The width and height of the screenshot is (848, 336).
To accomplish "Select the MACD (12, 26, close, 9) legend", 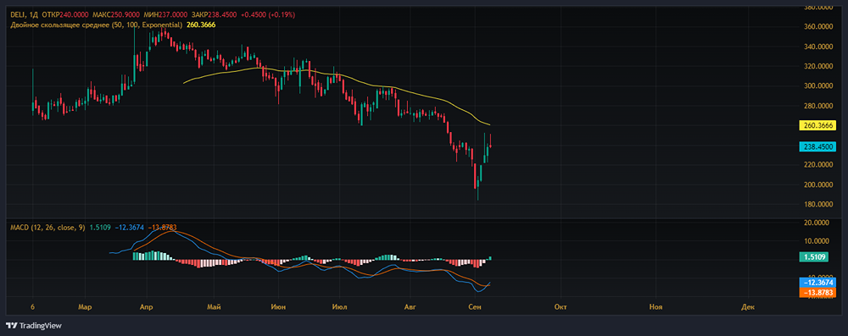I will pos(47,228).
